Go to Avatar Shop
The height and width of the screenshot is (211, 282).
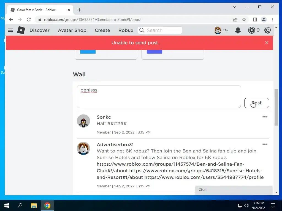[x=72, y=30]
